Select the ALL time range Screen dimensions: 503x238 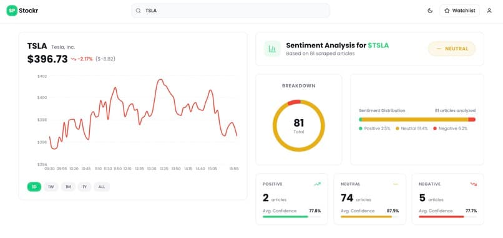click(x=102, y=187)
